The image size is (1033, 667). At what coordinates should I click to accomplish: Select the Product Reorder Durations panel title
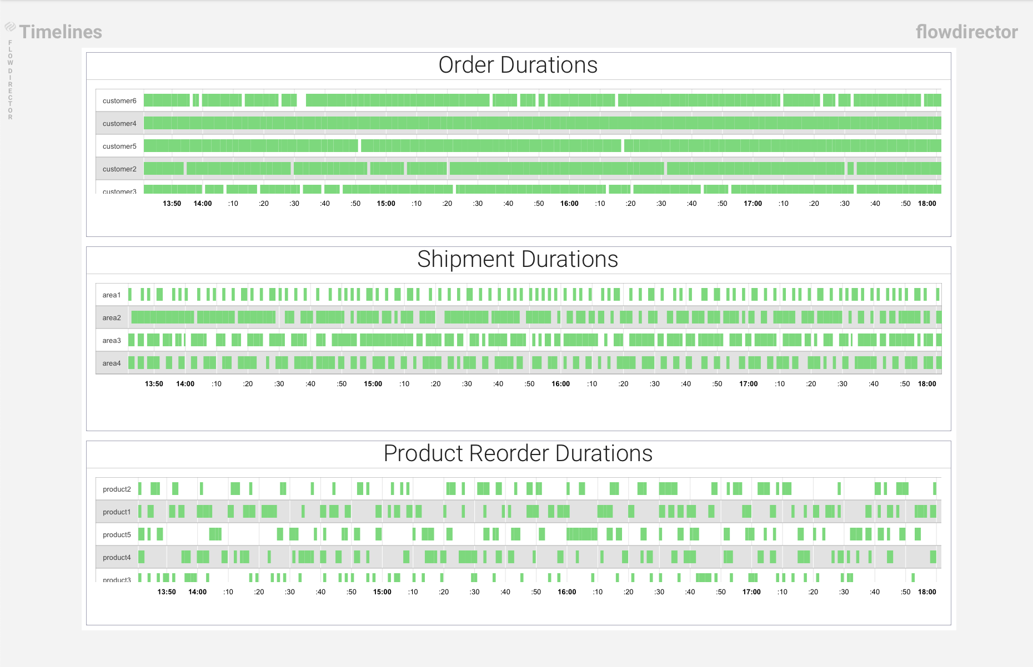pos(518,453)
